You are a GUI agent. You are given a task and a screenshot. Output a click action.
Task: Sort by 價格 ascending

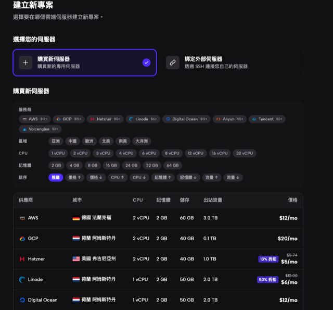coord(75,178)
